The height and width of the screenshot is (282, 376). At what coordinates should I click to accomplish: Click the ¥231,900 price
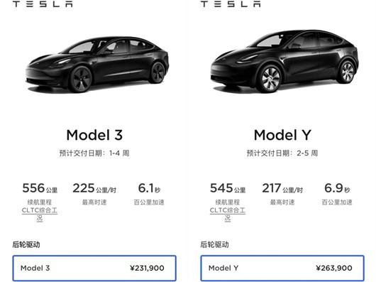tap(147, 268)
